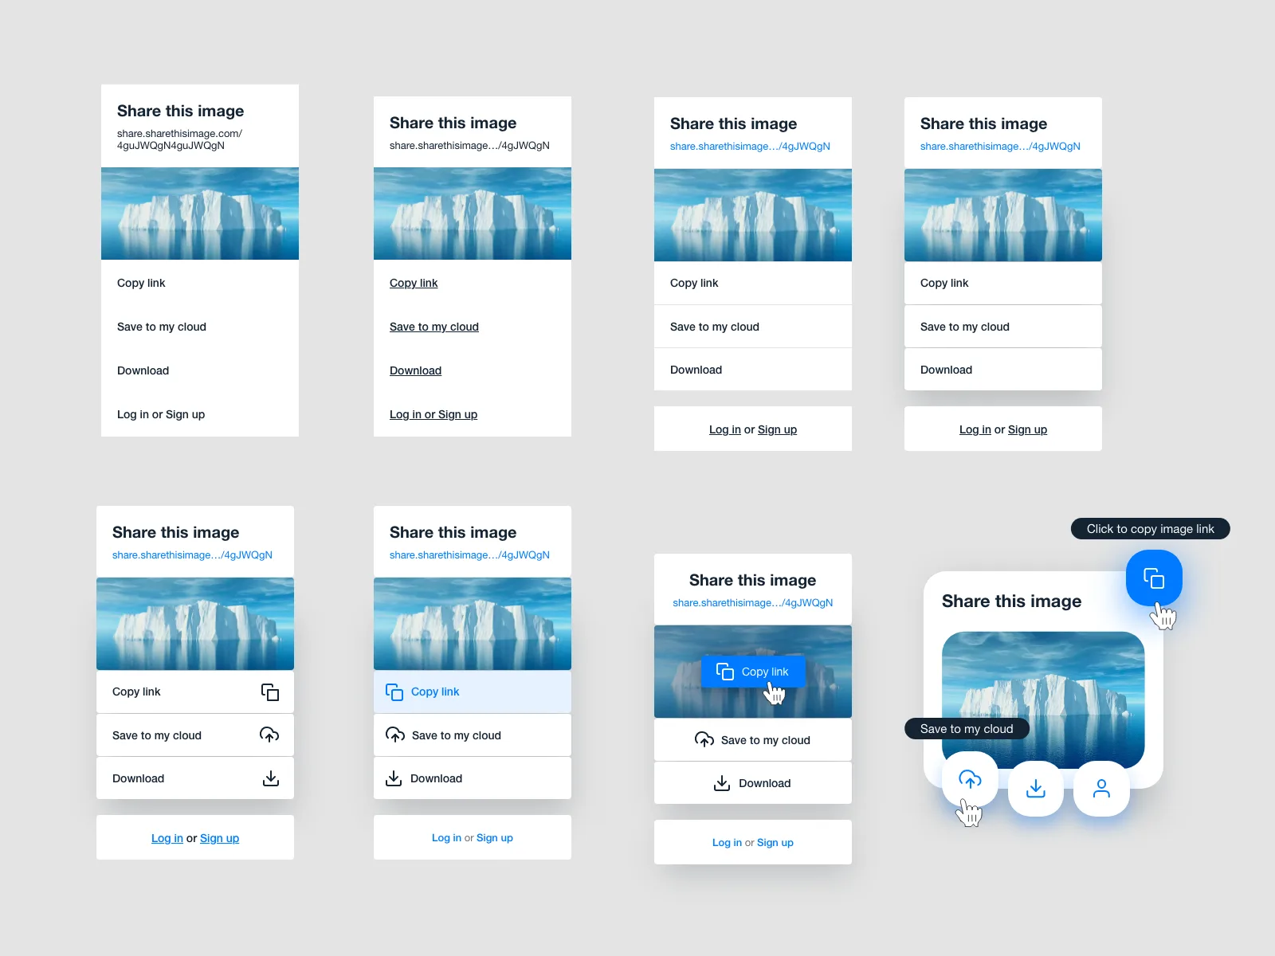
Task: Select Download from the share menu
Action: pyautogui.click(x=143, y=370)
